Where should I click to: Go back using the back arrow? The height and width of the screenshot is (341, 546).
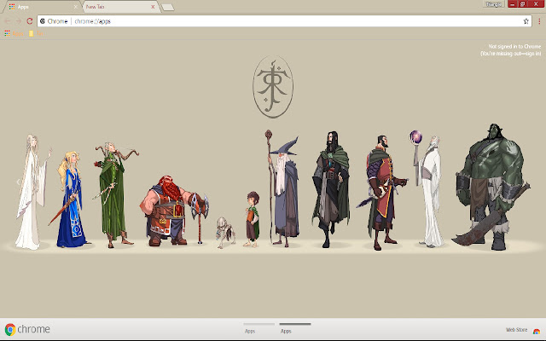coord(8,21)
